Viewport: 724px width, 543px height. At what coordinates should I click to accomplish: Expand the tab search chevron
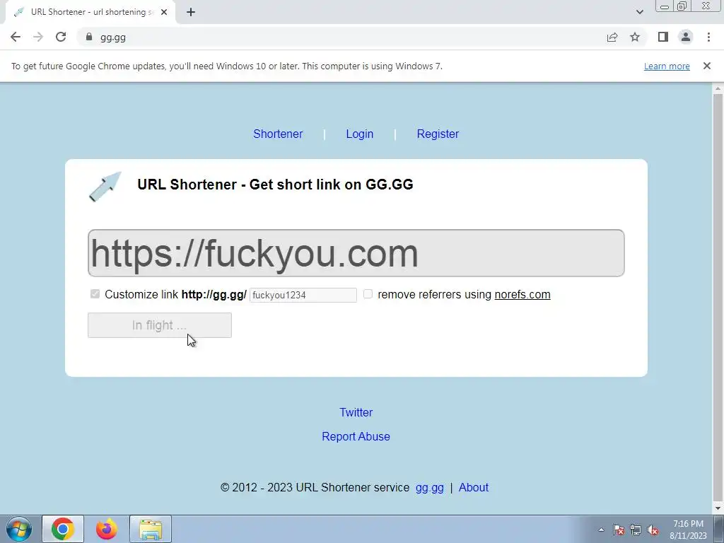click(x=639, y=12)
